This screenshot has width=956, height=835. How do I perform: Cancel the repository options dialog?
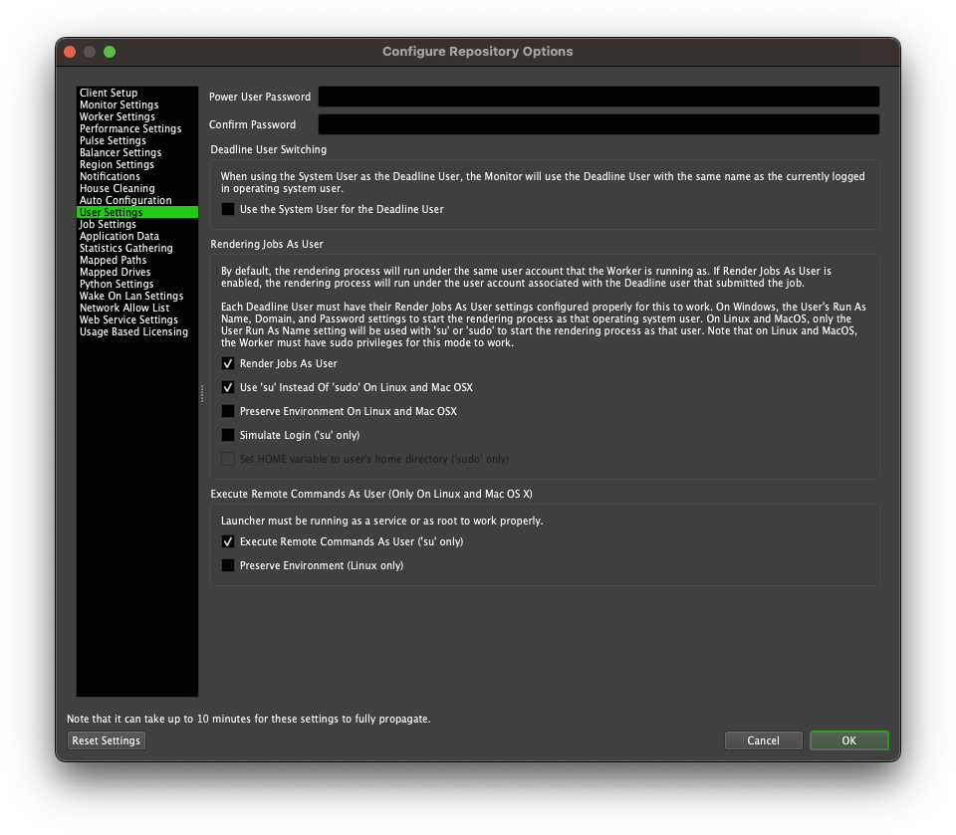tap(763, 740)
